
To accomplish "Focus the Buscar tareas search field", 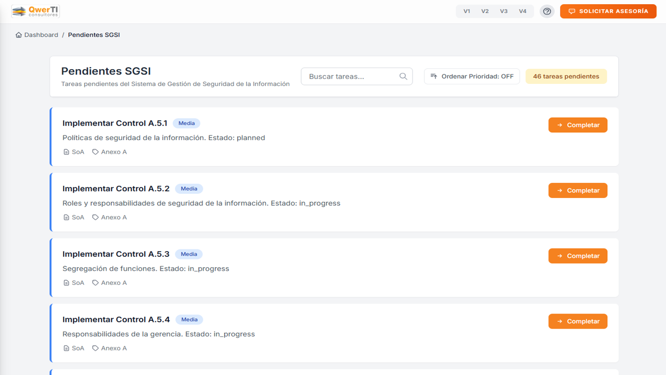I will (x=351, y=77).
